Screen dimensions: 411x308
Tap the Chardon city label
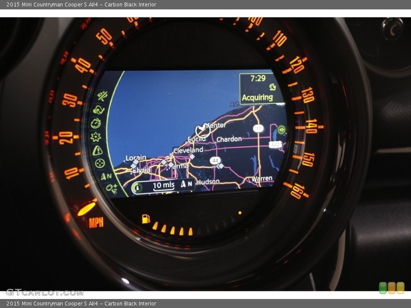[x=229, y=139]
